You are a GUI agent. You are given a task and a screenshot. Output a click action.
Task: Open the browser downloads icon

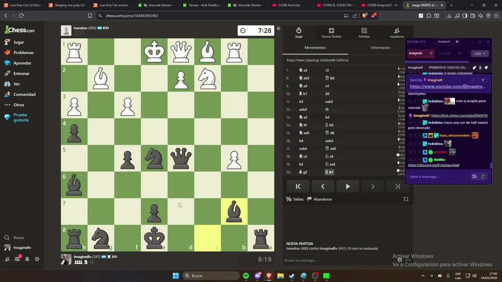click(449, 16)
